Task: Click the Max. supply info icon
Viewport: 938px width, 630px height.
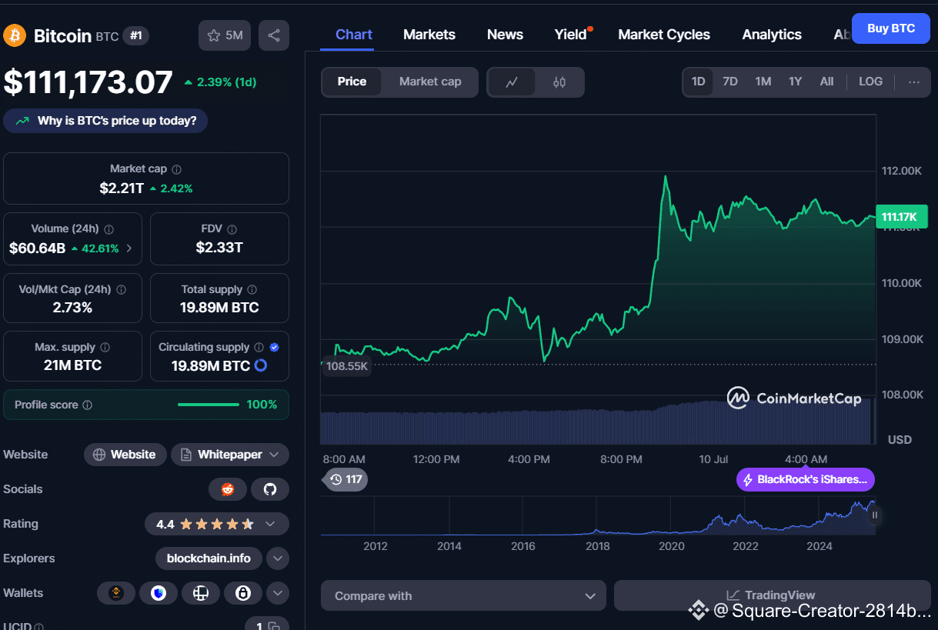Action: pos(105,348)
